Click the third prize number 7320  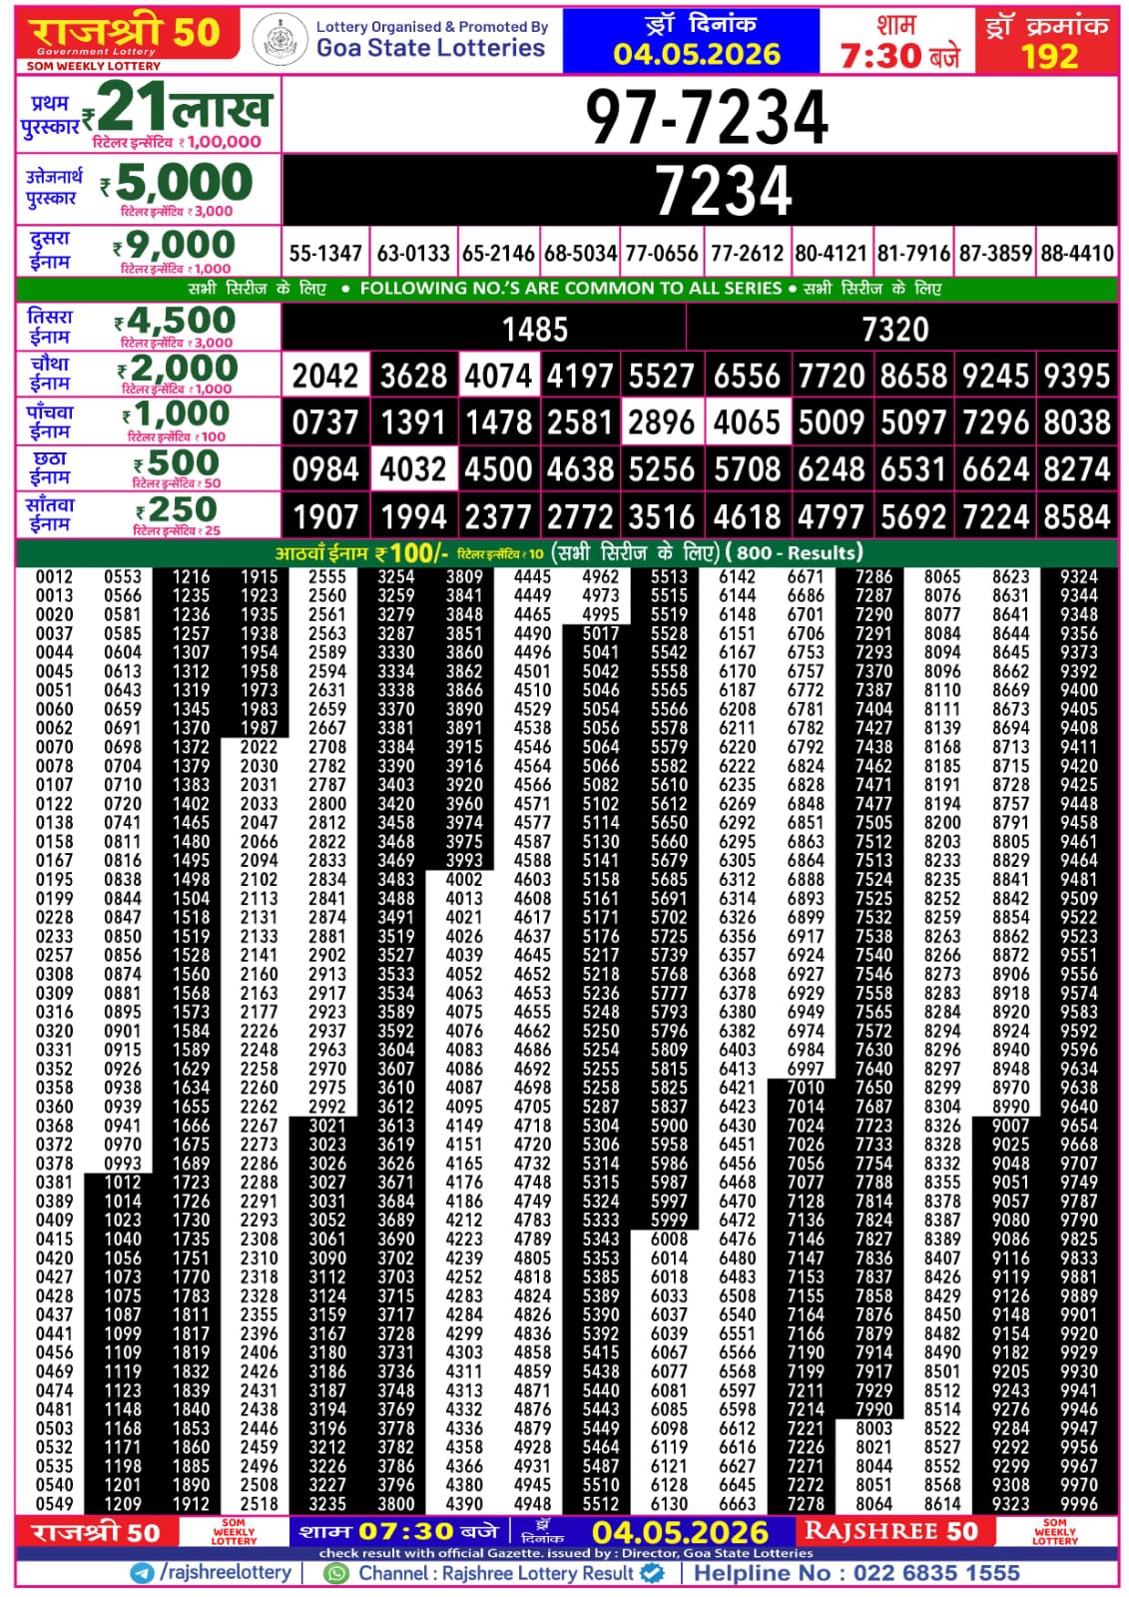895,330
